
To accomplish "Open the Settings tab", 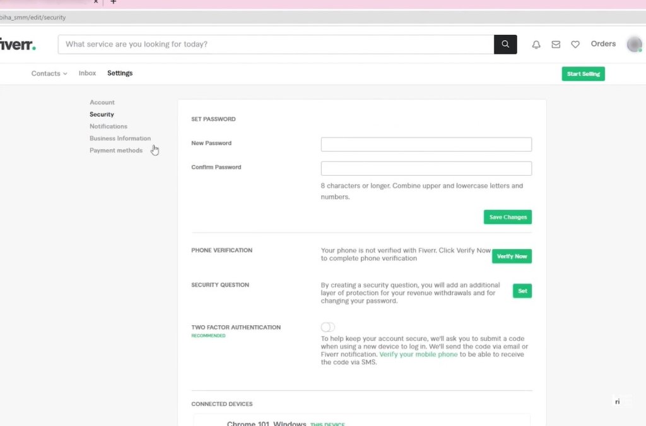I will pos(120,73).
